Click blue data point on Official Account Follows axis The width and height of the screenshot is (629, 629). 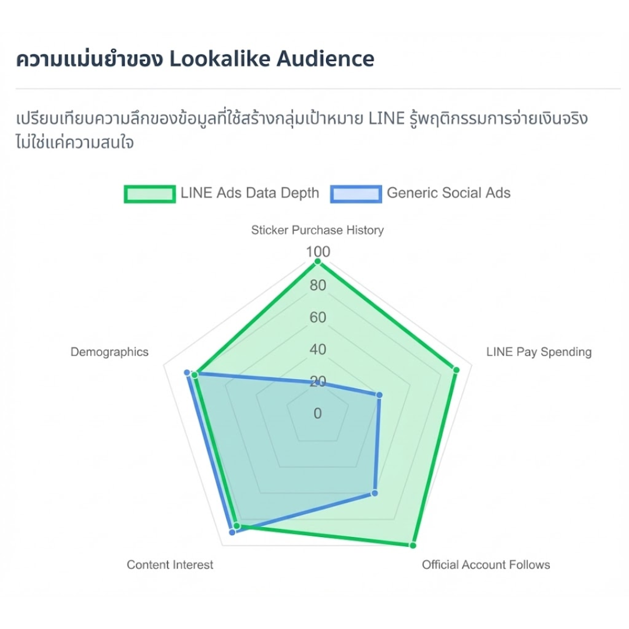(x=375, y=493)
